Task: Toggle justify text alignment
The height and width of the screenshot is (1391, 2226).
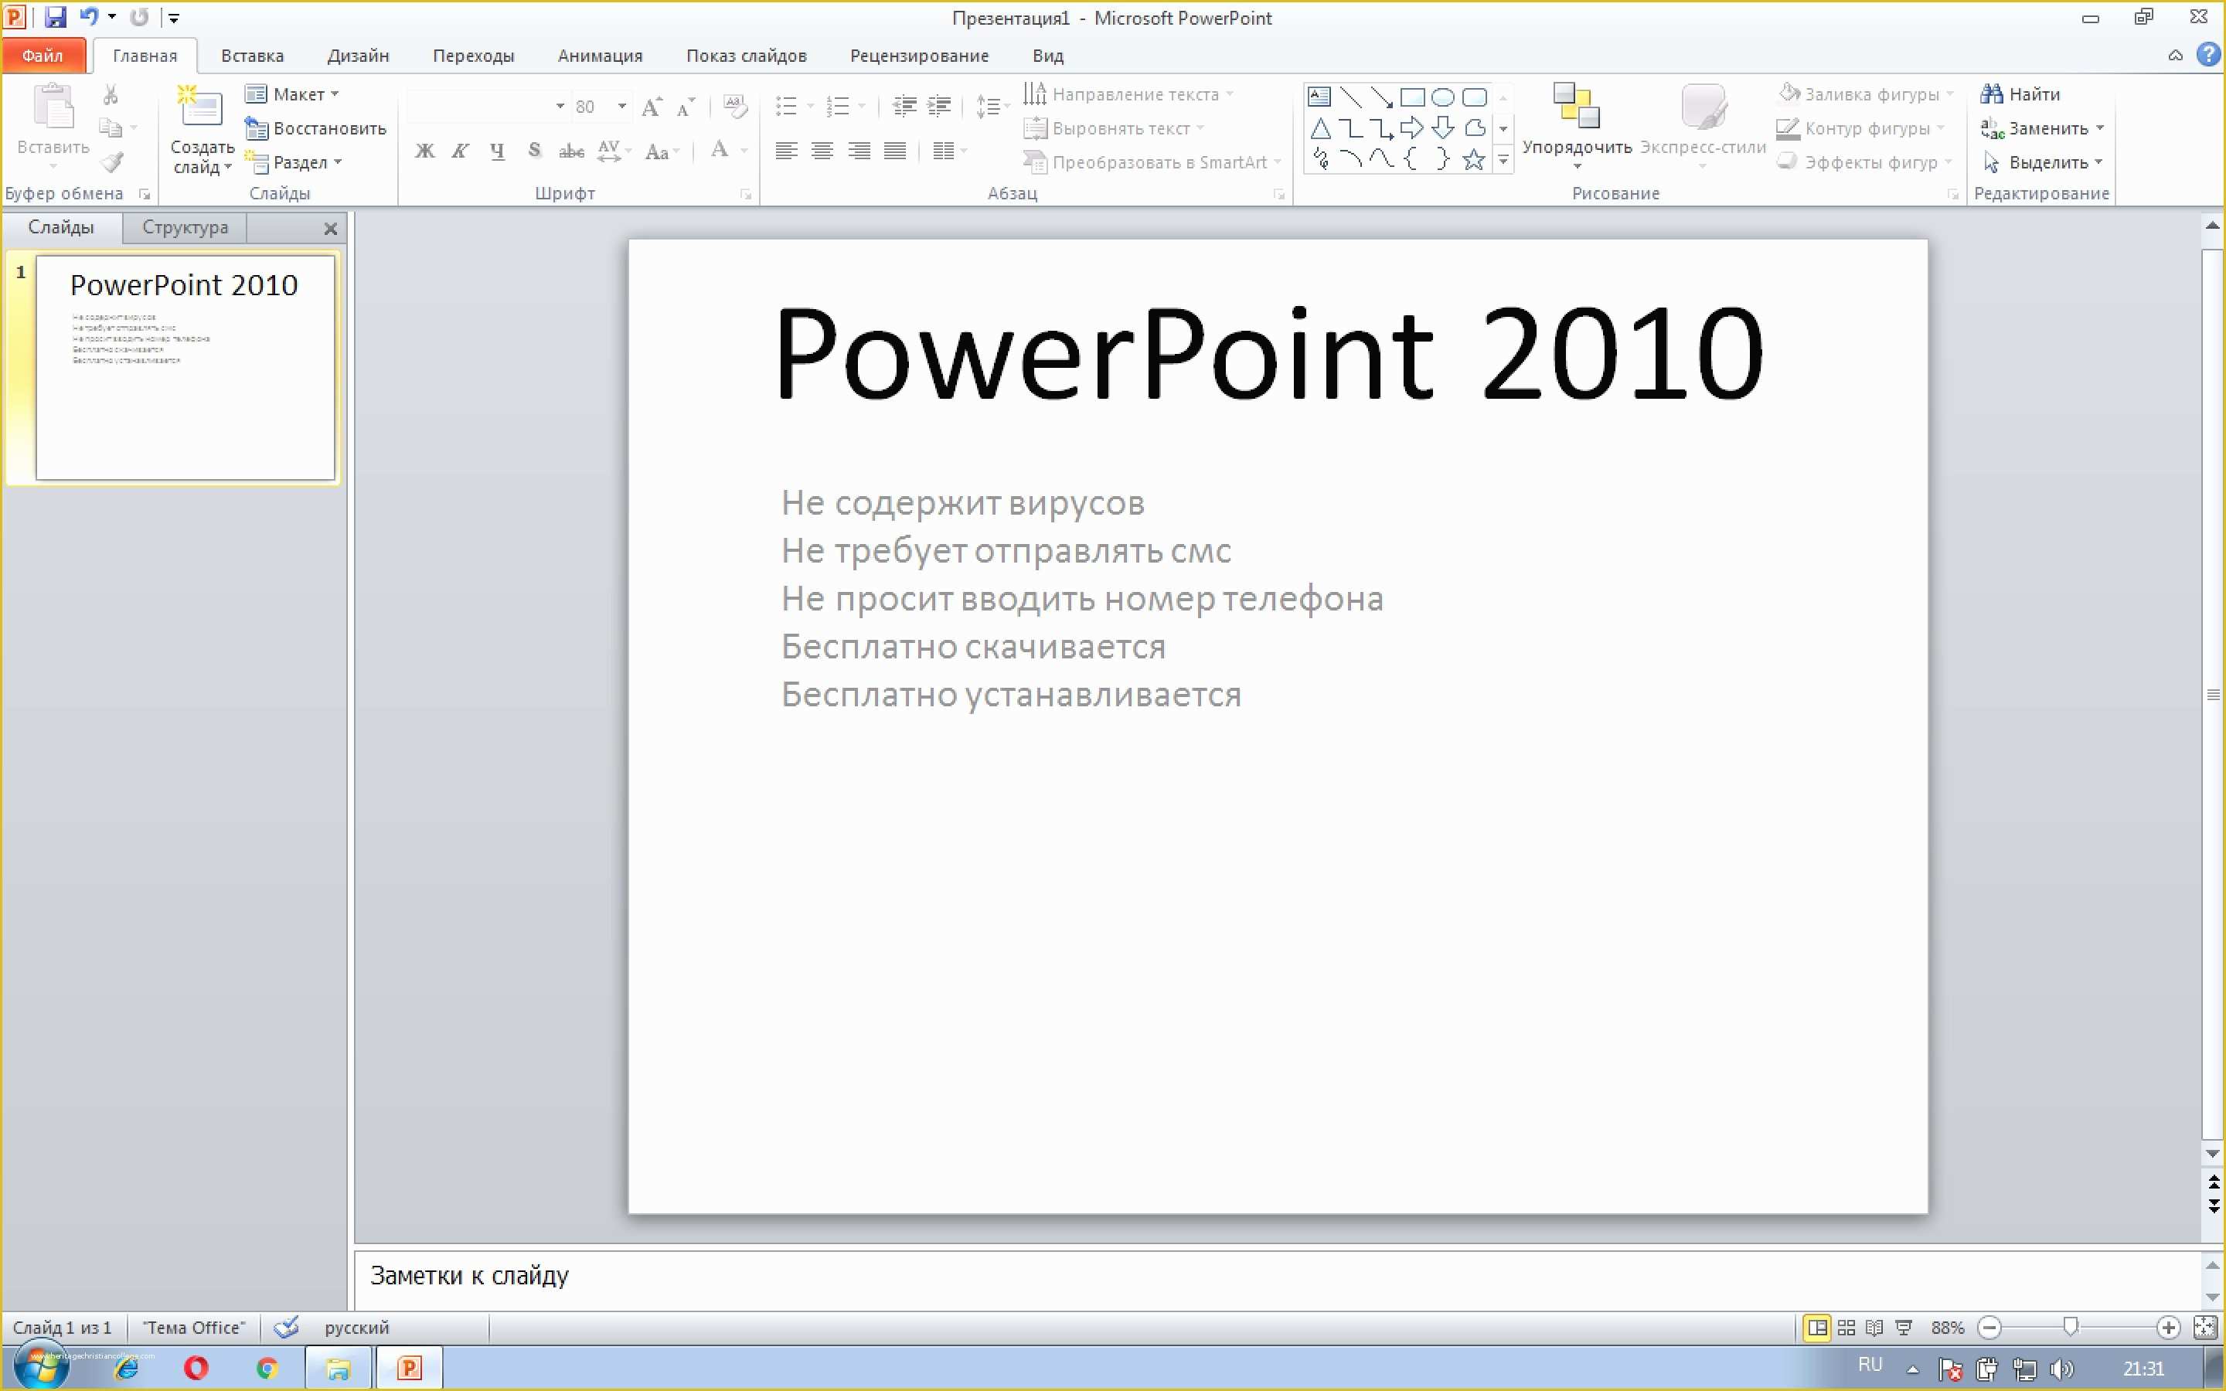Action: coord(895,151)
